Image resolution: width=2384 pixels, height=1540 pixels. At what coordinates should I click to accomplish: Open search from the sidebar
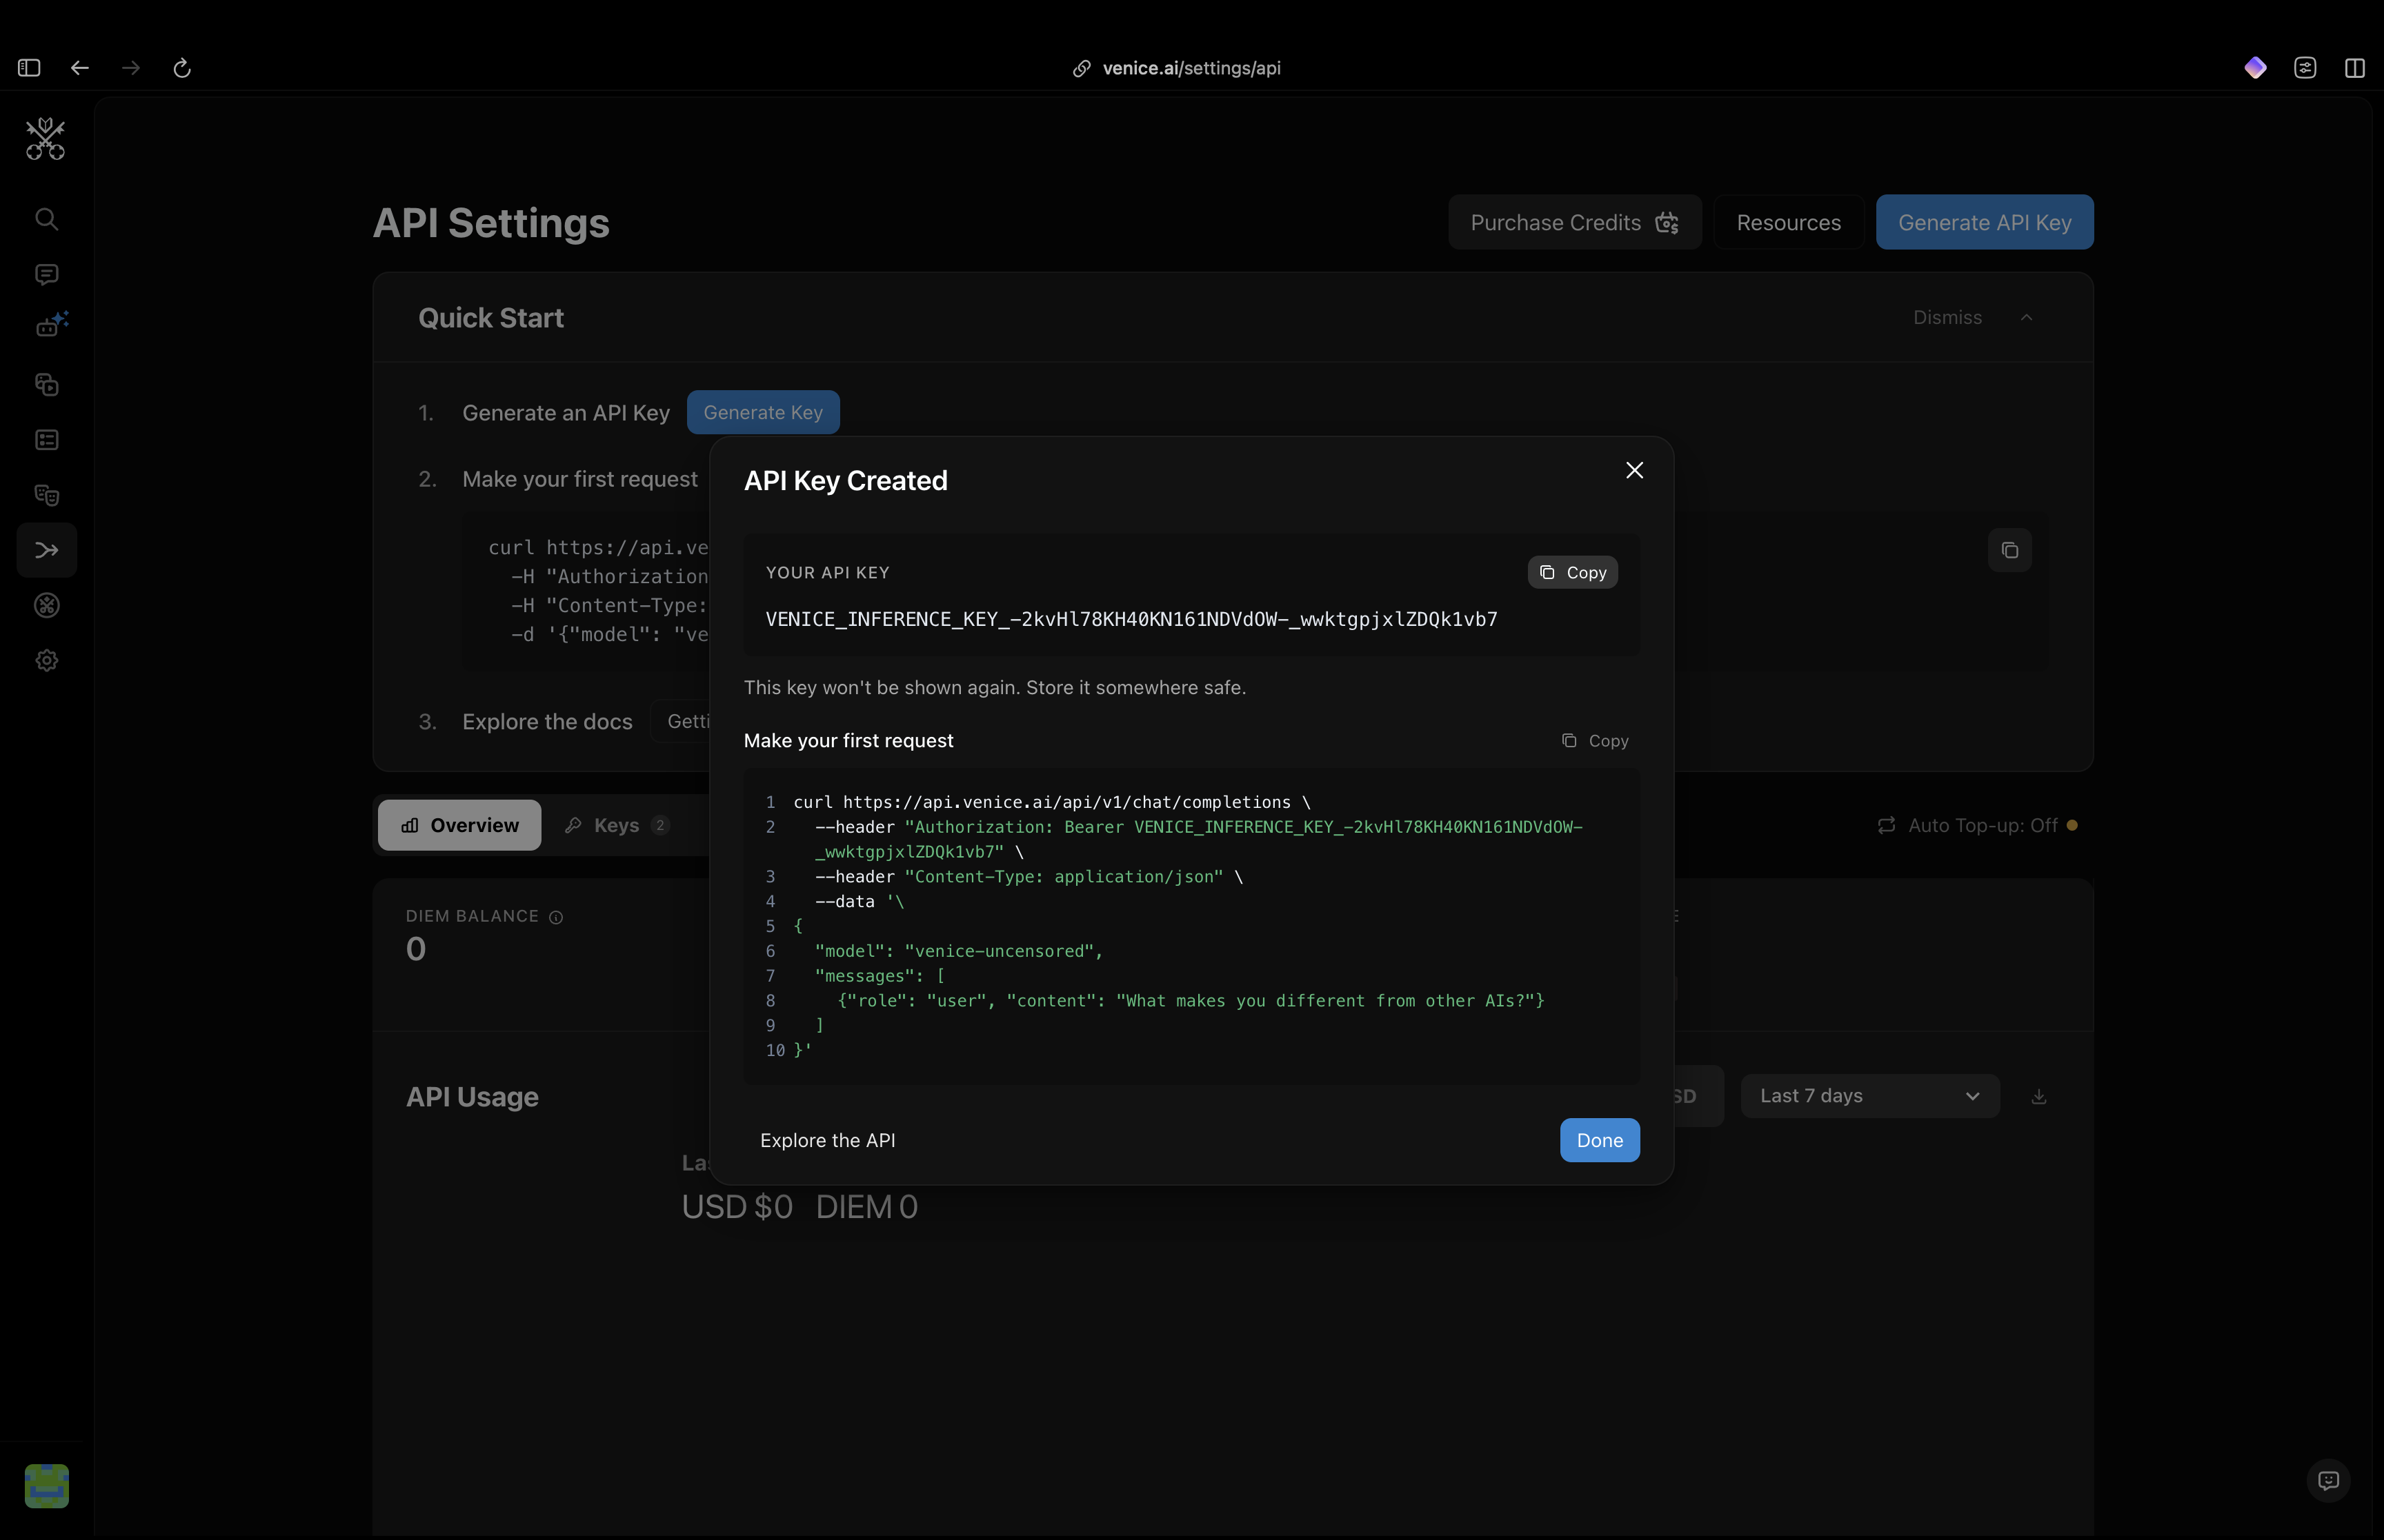click(46, 219)
